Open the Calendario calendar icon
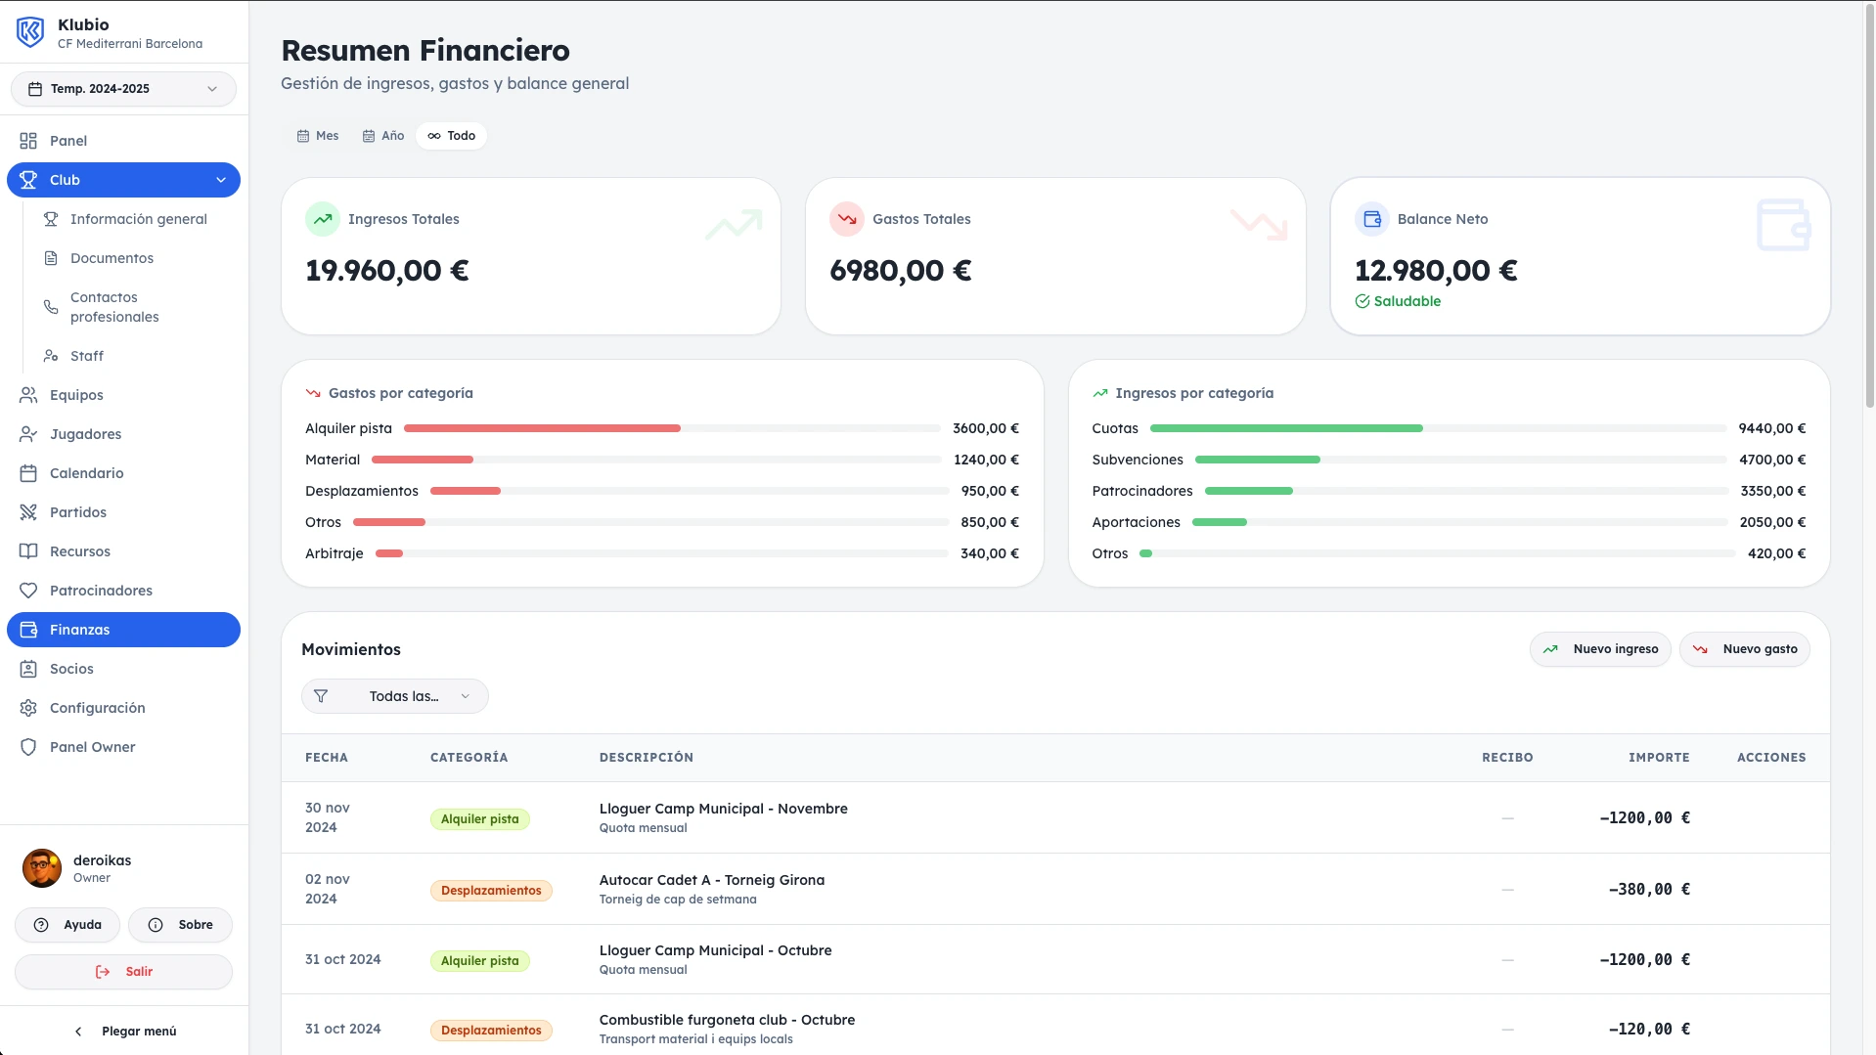This screenshot has height=1055, width=1876. [29, 473]
